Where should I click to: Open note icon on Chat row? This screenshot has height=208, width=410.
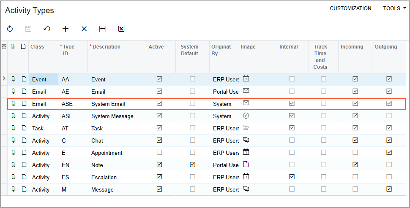[24, 140]
